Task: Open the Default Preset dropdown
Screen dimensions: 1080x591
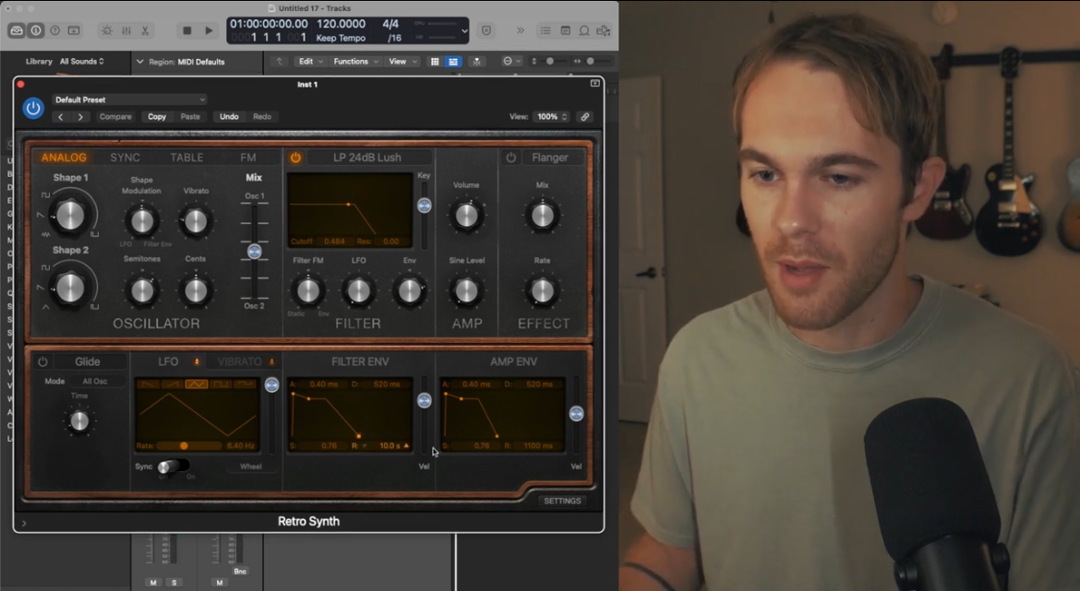Action: pyautogui.click(x=129, y=100)
